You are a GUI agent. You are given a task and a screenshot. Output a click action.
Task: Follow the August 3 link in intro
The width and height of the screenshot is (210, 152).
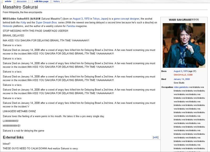click(78, 19)
